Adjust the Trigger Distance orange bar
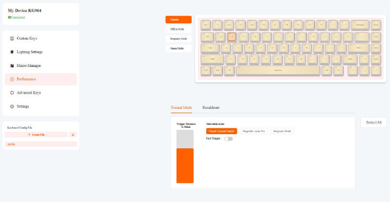This screenshot has width=390, height=202. coord(185,165)
